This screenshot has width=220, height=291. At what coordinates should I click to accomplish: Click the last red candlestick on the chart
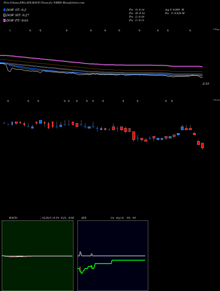click(x=202, y=145)
